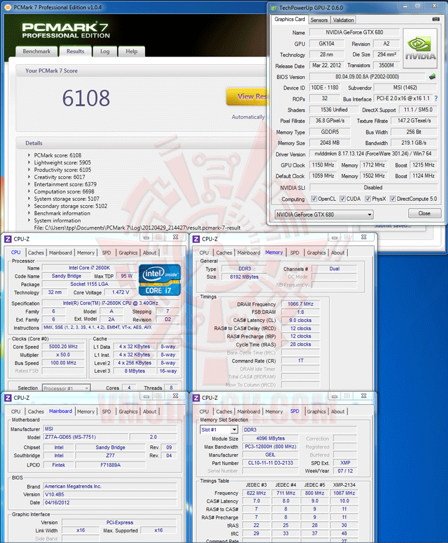Open Caches tab in CPU tab window
Viewport: 448px width, 543px height.
coord(35,253)
